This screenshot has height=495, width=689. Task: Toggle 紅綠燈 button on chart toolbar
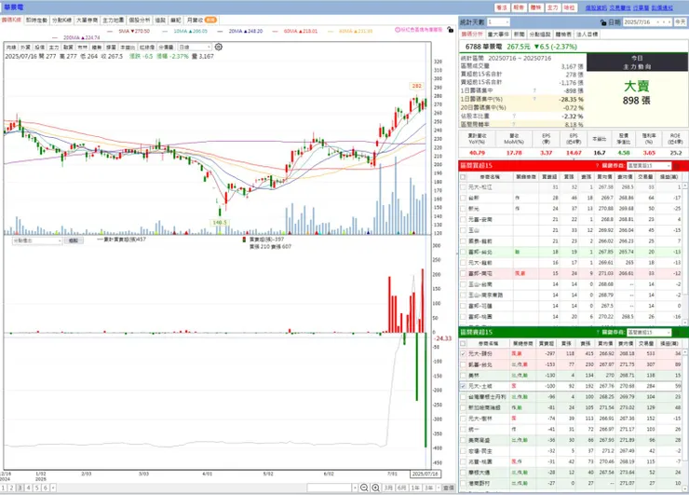tap(147, 48)
